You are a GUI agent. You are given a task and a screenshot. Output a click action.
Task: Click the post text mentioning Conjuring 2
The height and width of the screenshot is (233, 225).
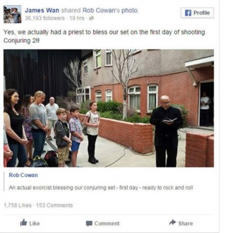(104, 36)
